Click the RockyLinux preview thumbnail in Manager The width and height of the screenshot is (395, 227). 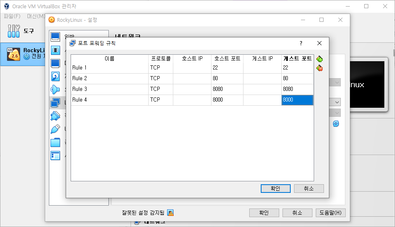coord(369,84)
